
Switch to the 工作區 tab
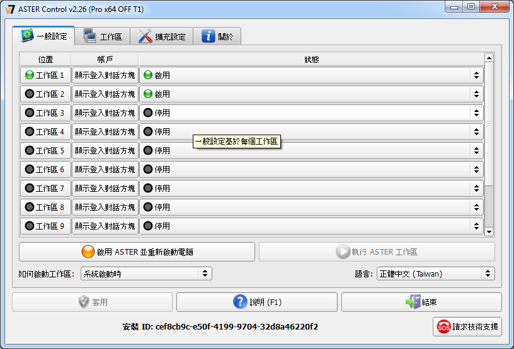pyautogui.click(x=102, y=36)
